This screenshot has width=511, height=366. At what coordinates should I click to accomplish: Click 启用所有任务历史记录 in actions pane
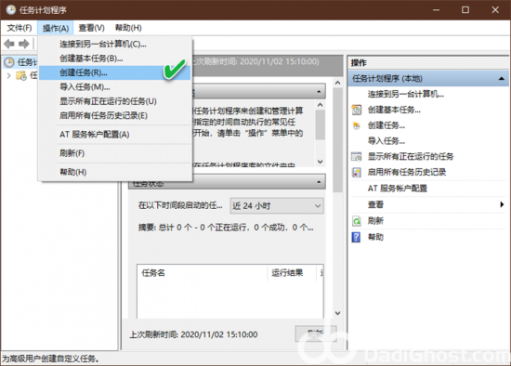tap(407, 172)
